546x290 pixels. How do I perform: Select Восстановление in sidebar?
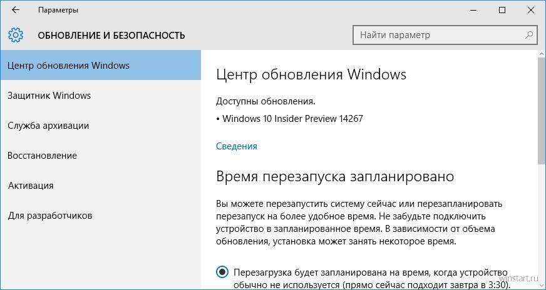pos(101,156)
